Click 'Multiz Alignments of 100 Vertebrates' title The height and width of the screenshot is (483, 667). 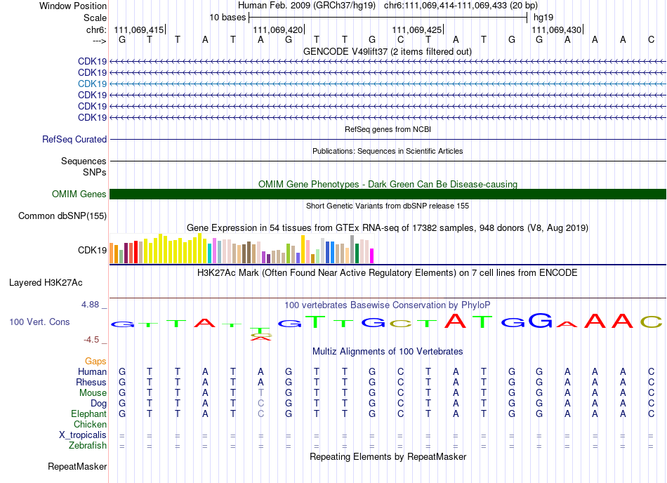point(388,351)
